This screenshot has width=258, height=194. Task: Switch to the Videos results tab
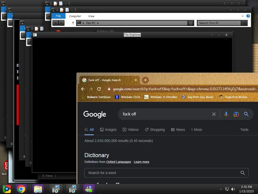pos(131,130)
